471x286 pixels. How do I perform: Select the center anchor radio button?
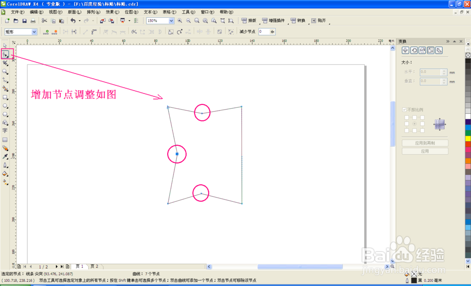point(414,124)
